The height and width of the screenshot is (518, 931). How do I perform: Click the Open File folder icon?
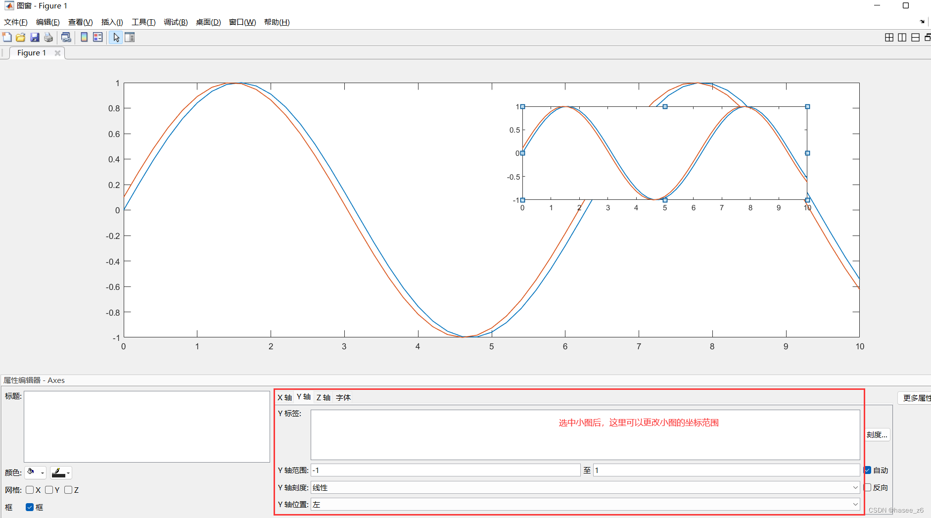tap(20, 37)
